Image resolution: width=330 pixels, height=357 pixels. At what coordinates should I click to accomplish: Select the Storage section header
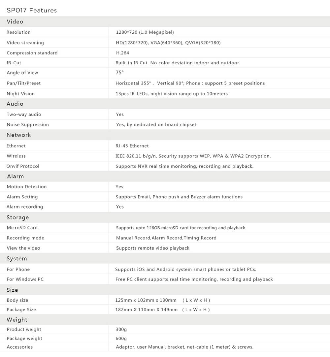tap(17, 217)
